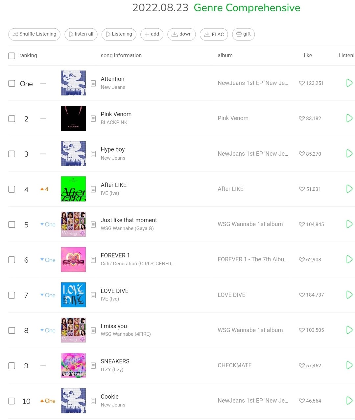Click the add button

(x=152, y=34)
